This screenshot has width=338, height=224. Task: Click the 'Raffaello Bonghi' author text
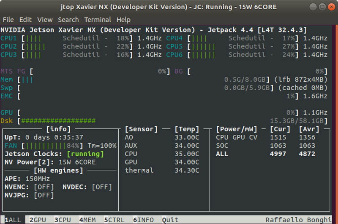(x=299, y=220)
